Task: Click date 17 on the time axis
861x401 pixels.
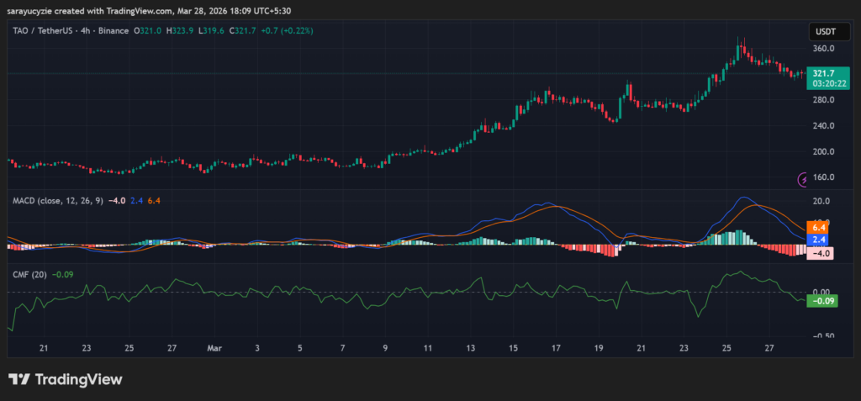Action: pos(556,347)
